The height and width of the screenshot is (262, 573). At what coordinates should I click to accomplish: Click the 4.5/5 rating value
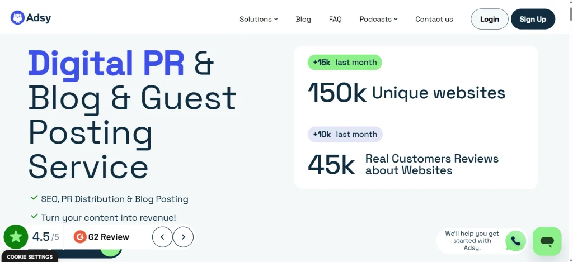pos(46,237)
